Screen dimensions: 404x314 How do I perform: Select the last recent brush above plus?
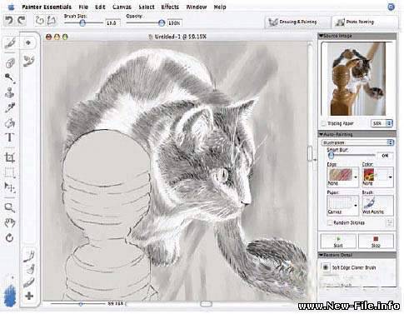coord(29,282)
